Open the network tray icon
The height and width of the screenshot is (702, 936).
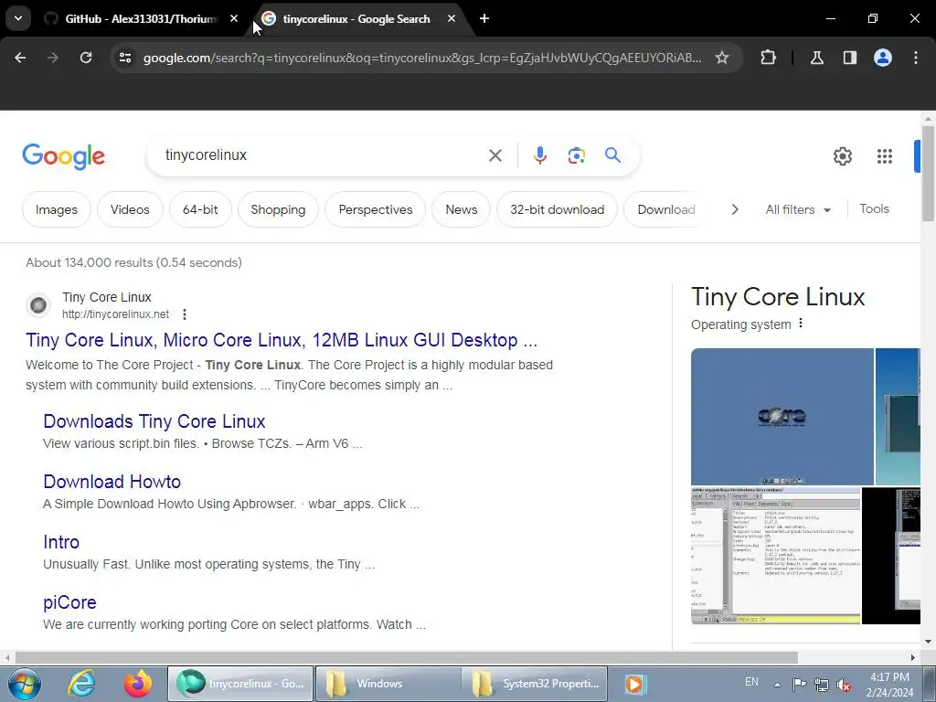pyautogui.click(x=822, y=685)
